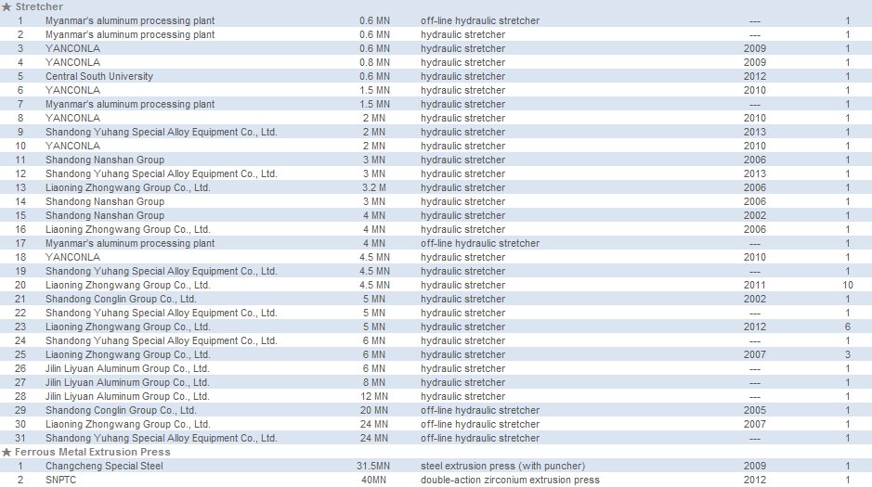Click Shandong Conglin Group in row 29
This screenshot has width=872, height=487.
pos(121,410)
